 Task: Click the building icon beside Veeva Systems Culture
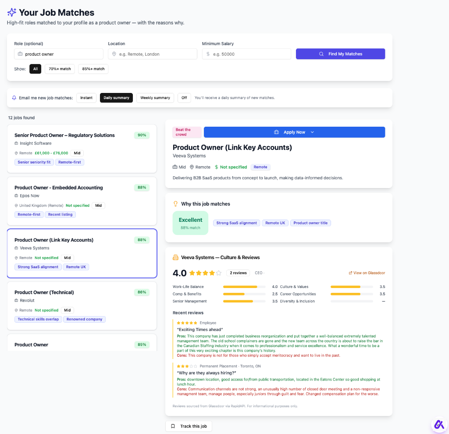pyautogui.click(x=175, y=257)
